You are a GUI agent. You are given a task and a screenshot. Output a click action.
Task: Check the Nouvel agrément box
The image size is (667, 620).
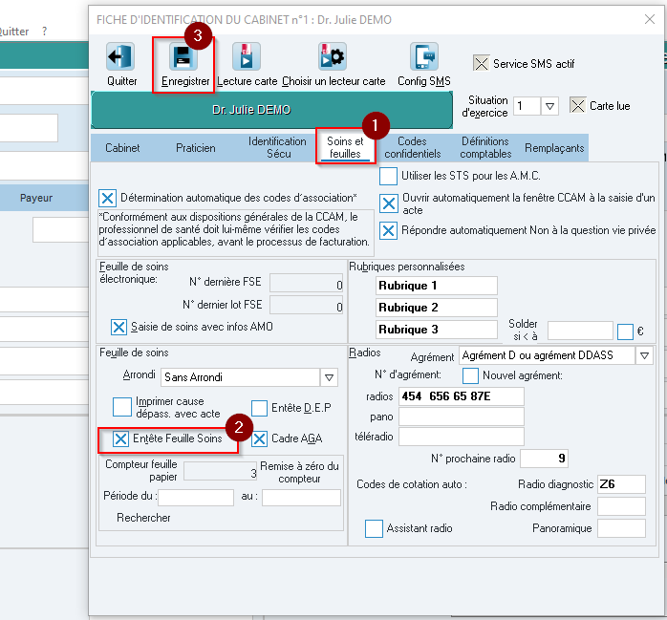(470, 375)
